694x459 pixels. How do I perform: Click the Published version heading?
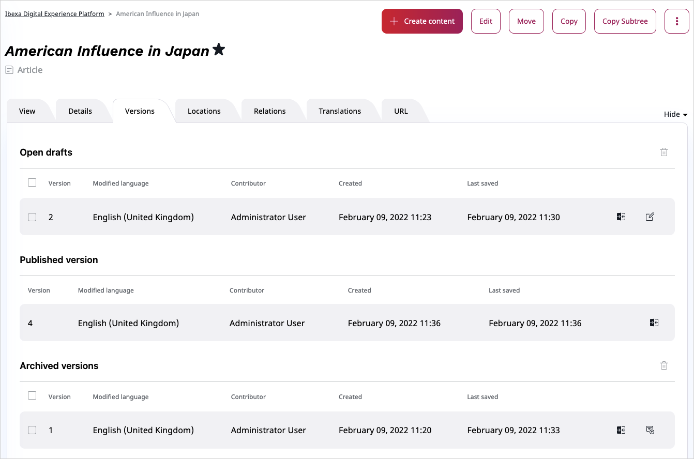coord(59,260)
